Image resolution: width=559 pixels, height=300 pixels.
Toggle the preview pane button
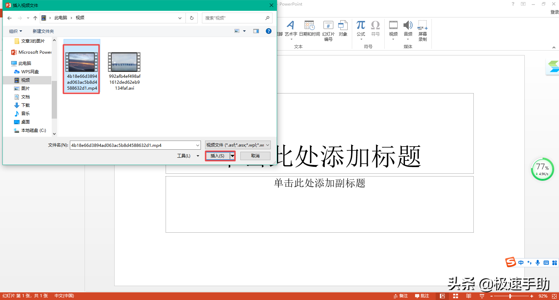[x=256, y=31]
